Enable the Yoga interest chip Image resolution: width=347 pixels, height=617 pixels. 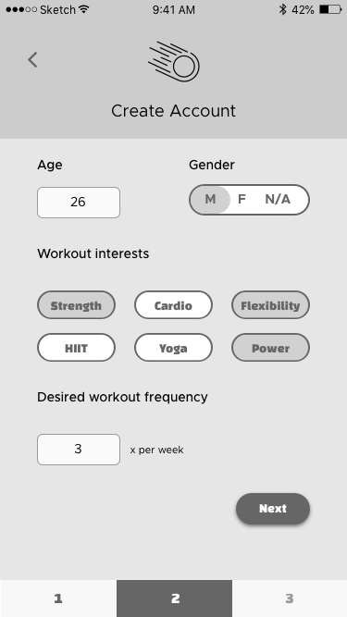(x=174, y=348)
